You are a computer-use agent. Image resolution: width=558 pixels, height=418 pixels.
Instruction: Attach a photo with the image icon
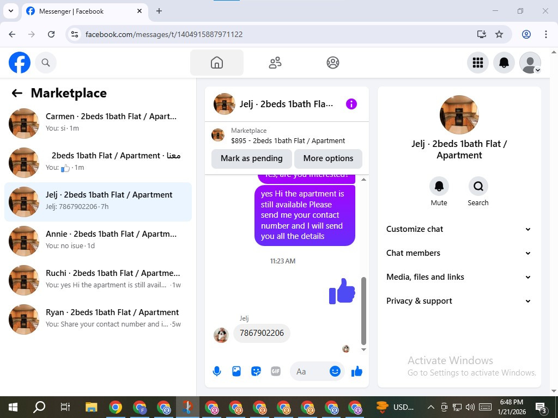[x=236, y=371]
